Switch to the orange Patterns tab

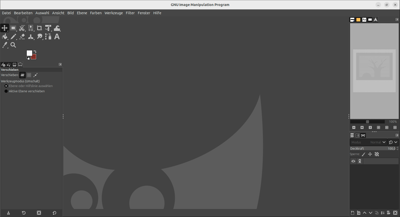[358, 20]
